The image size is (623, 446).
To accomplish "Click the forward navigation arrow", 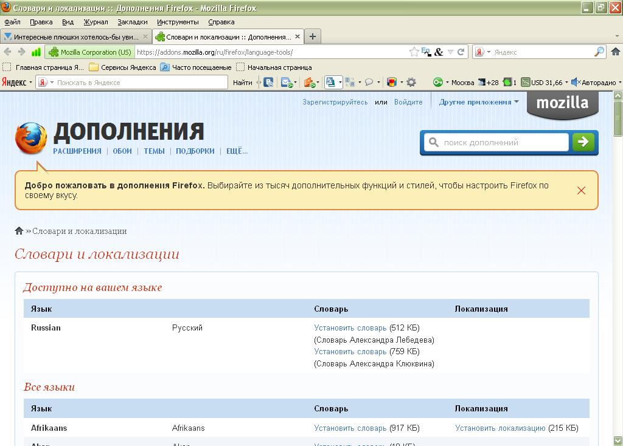I will point(21,52).
